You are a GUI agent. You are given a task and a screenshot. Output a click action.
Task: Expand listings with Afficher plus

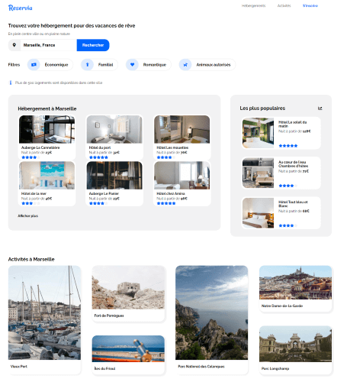[28, 216]
